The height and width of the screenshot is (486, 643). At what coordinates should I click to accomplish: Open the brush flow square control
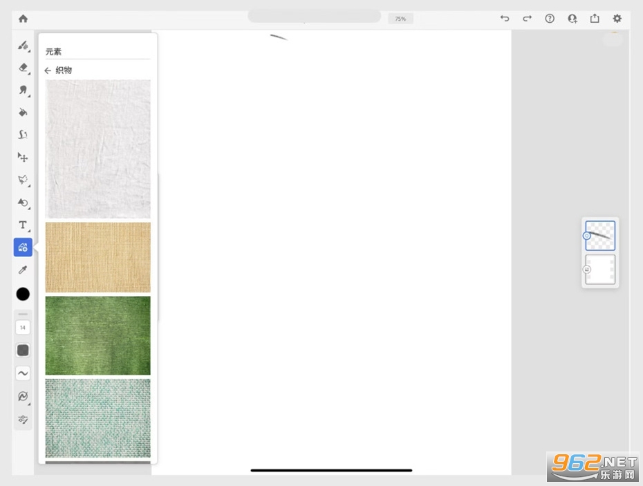coord(23,351)
